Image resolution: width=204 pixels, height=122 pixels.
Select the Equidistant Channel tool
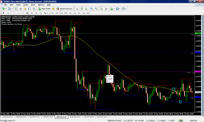click(x=27, y=13)
